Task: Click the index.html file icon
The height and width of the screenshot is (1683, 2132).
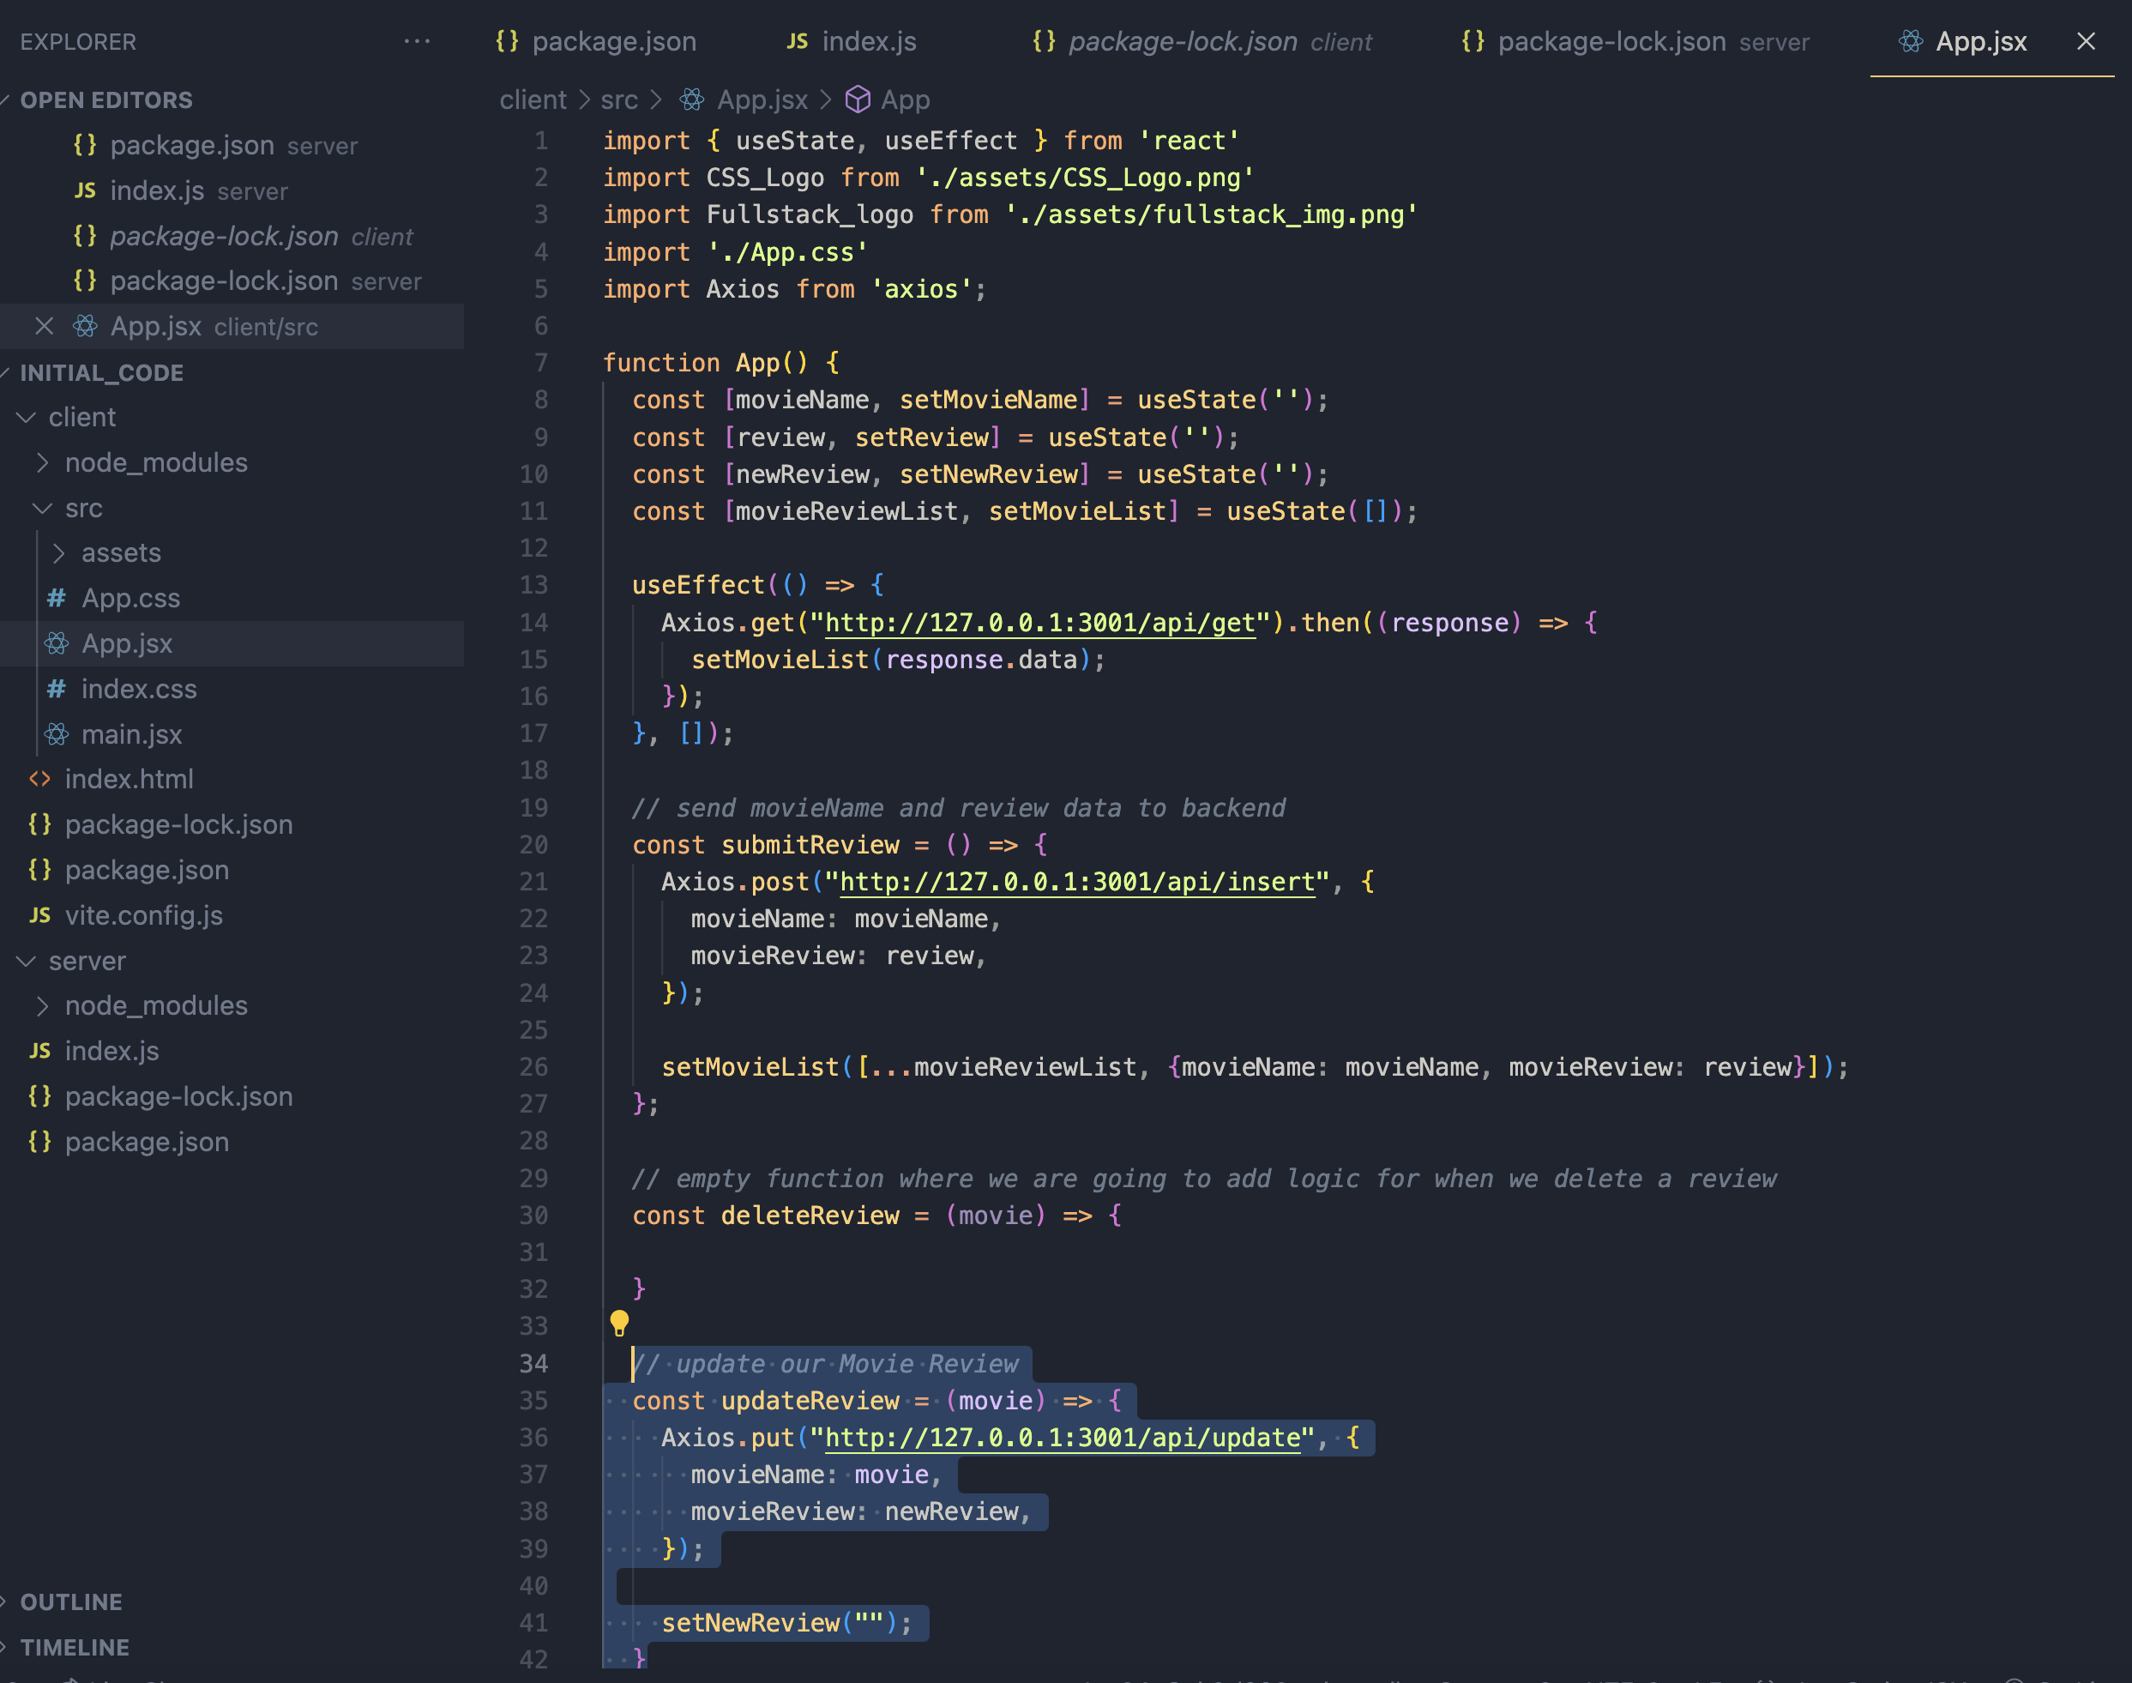Action: coord(39,780)
